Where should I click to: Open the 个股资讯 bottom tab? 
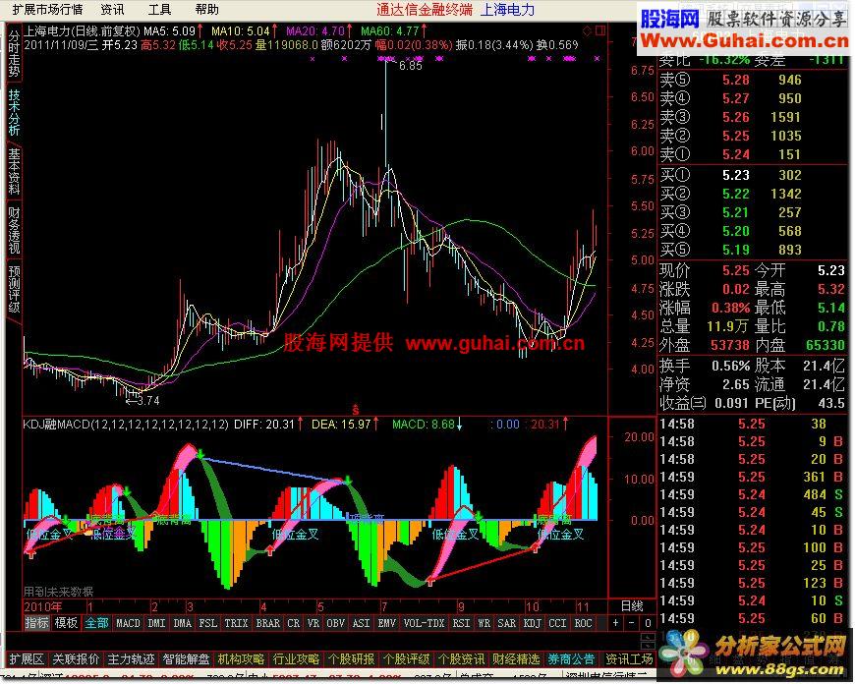(x=462, y=658)
